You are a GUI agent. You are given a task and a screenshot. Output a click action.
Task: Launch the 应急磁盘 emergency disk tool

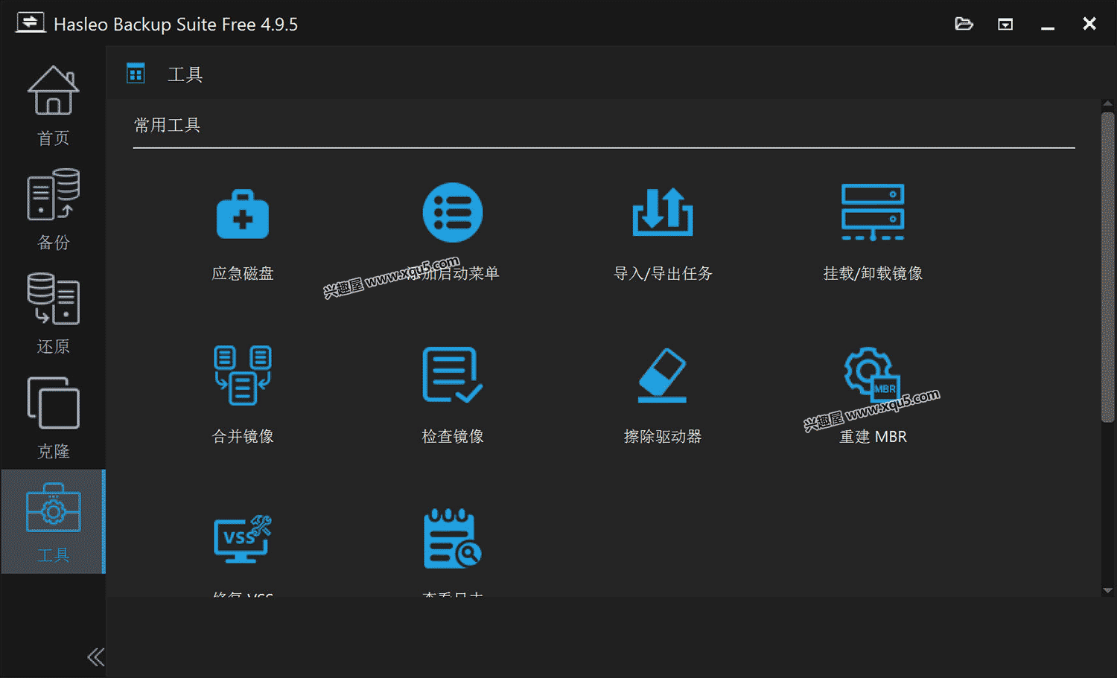pos(243,214)
